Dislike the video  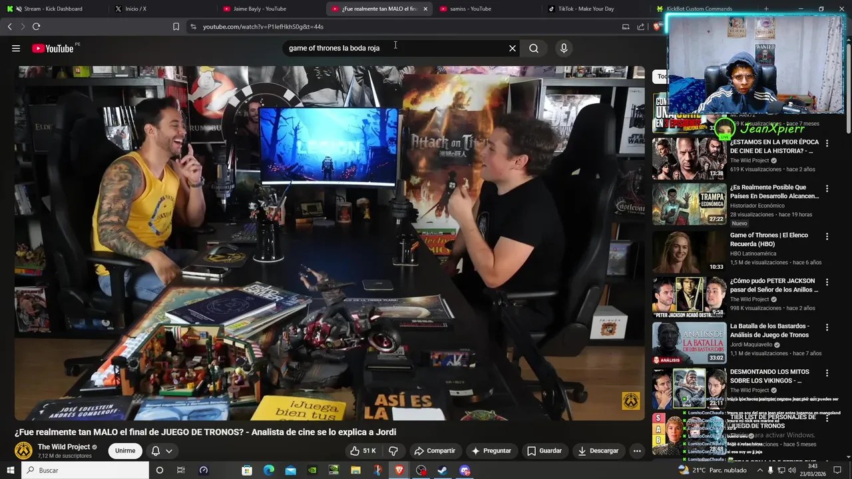click(393, 450)
